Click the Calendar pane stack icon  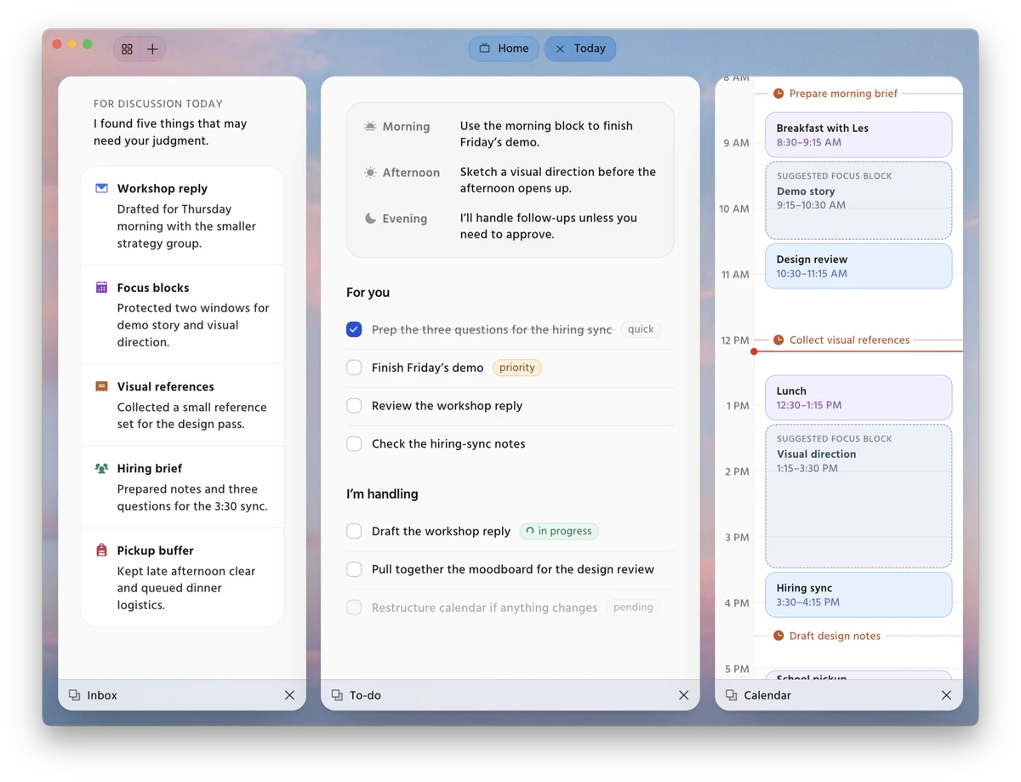[731, 695]
